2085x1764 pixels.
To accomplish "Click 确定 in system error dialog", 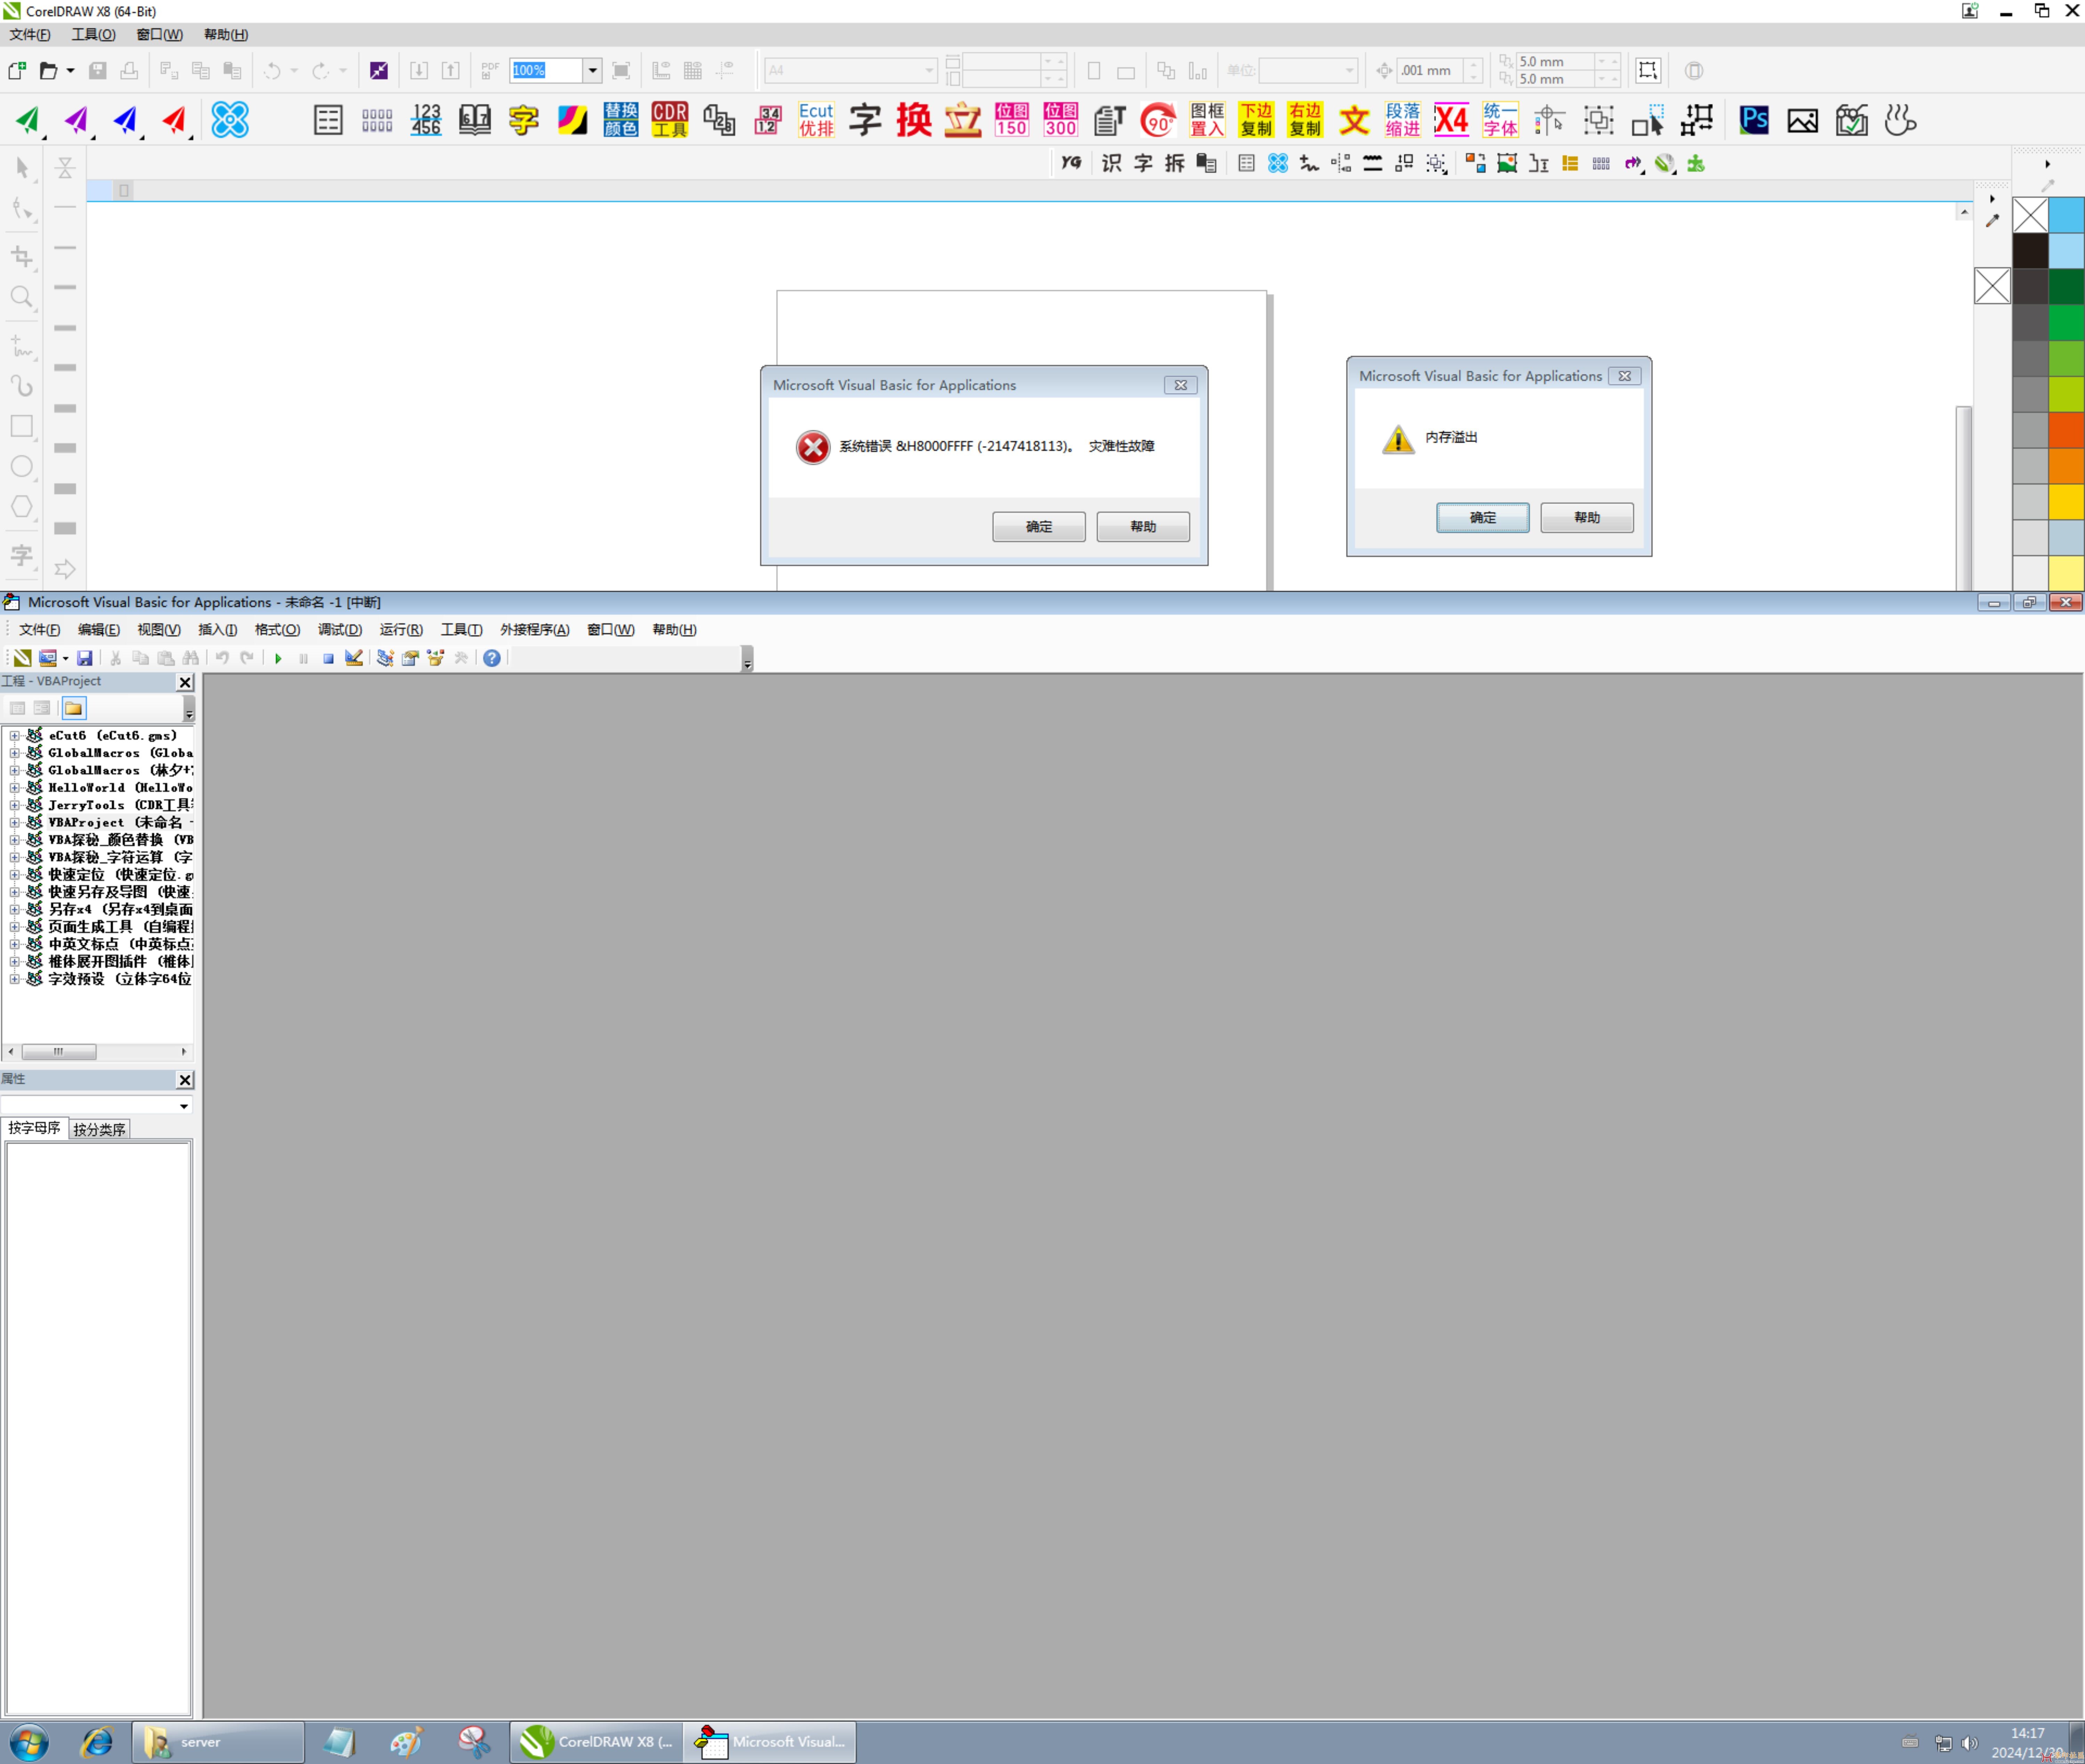I will point(1039,527).
